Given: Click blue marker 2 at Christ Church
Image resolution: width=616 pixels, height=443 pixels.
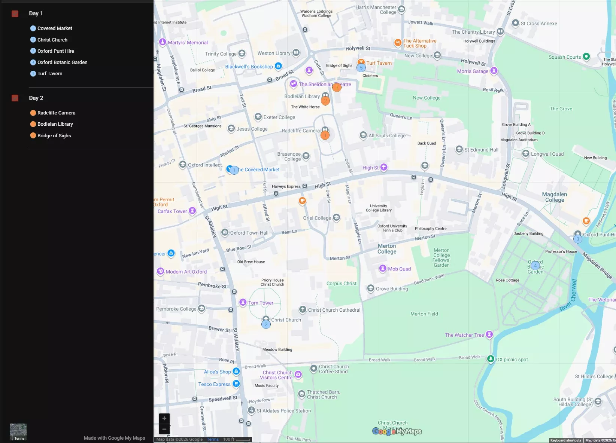Looking at the screenshot, I should point(266,324).
